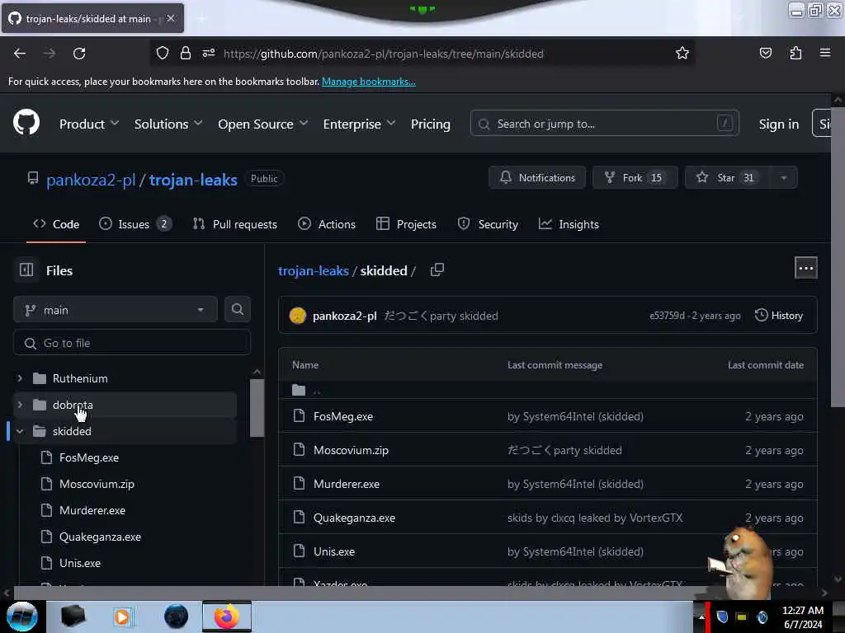
Task: Click the parent directory folder icon
Action: click(x=299, y=390)
